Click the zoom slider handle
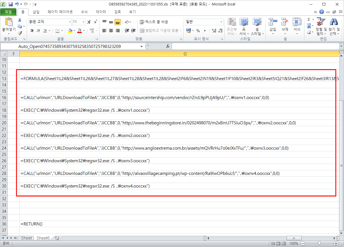 click(319, 244)
